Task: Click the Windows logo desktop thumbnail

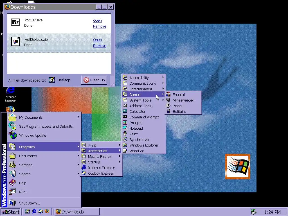Action: tap(238, 166)
